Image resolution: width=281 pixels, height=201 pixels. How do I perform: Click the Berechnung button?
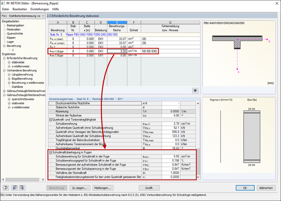point(57,188)
